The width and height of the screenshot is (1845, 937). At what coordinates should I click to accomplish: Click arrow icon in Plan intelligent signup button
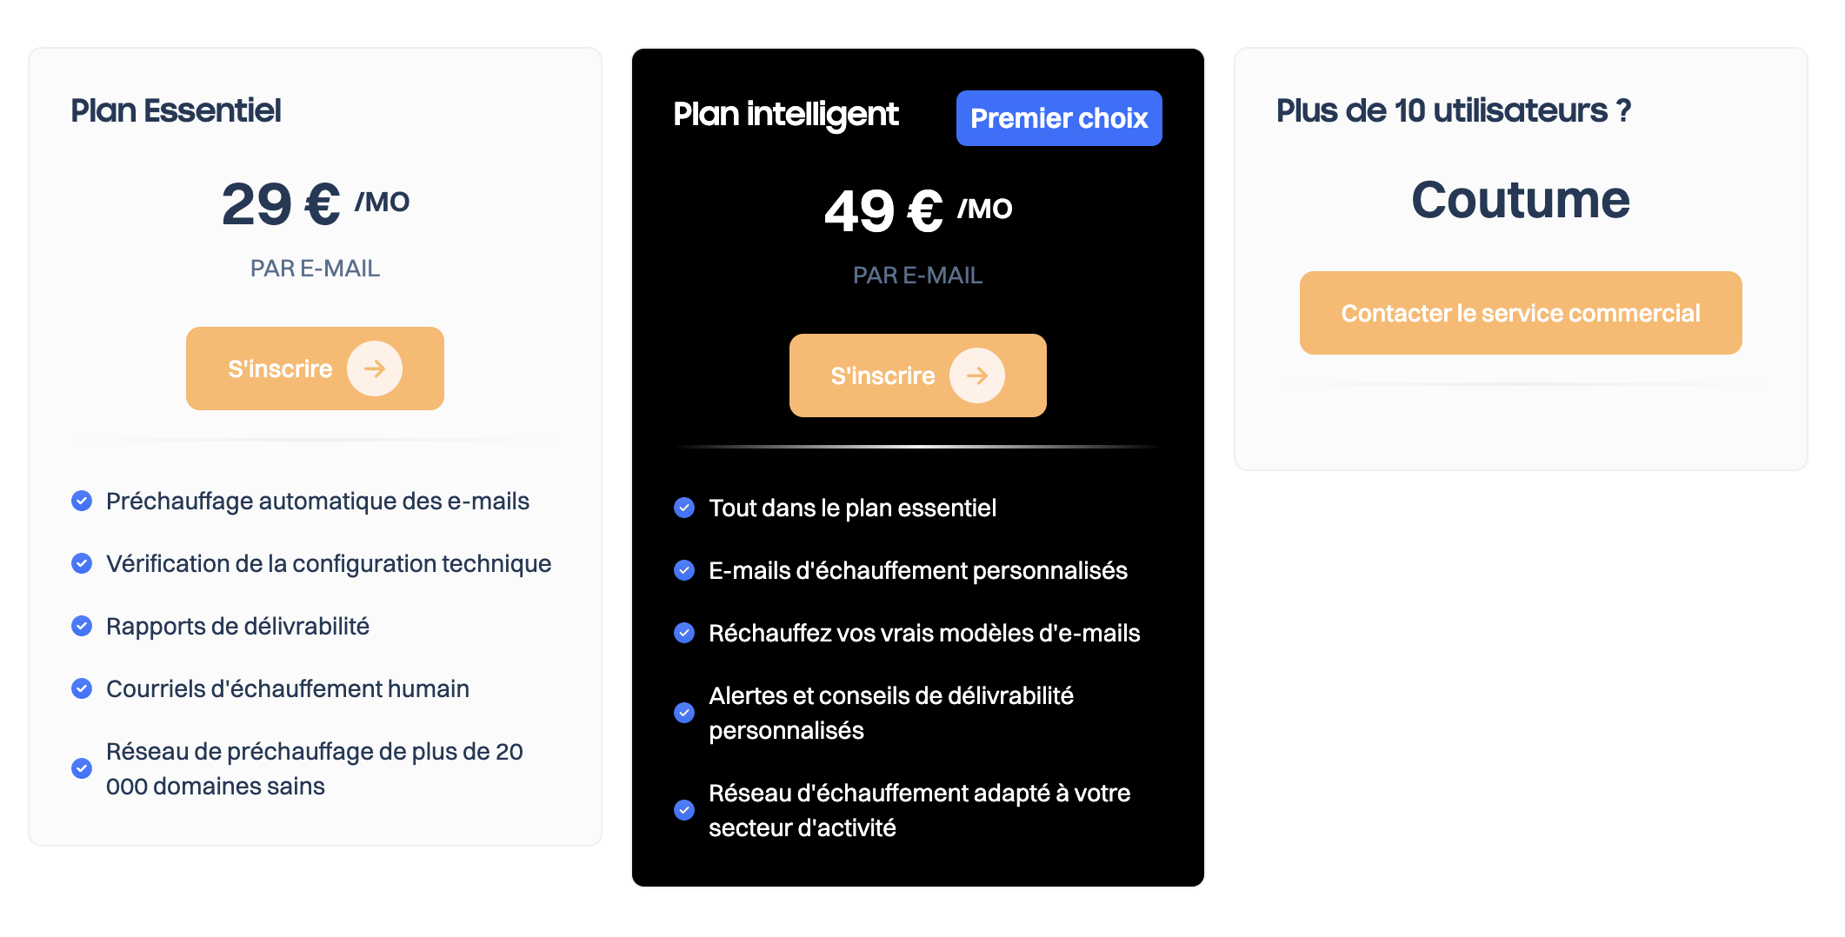point(976,375)
